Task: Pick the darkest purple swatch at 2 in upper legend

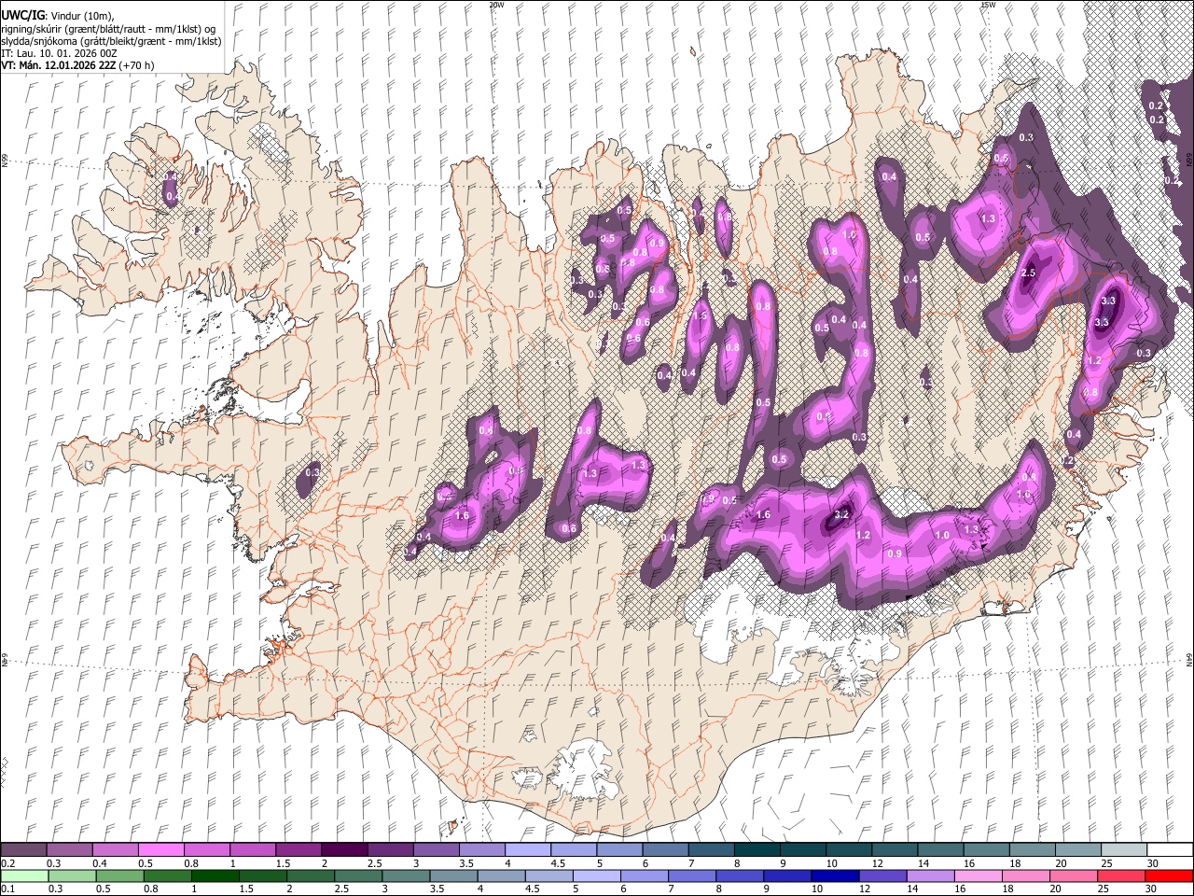Action: tap(343, 849)
